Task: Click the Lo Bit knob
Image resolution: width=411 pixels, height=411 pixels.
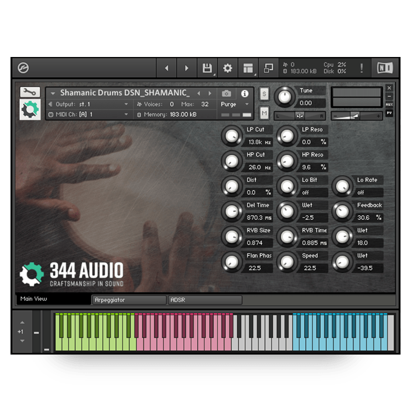Action: pyautogui.click(x=287, y=186)
